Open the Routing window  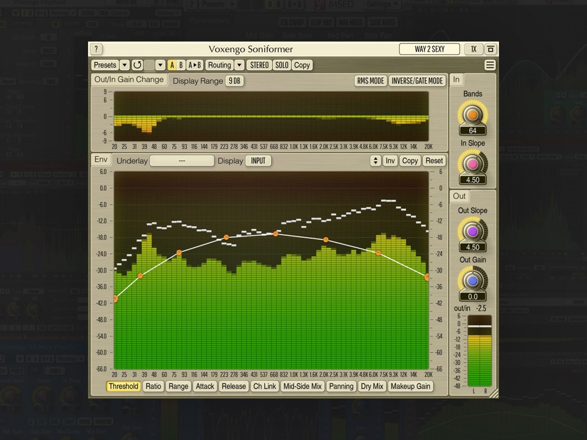[220, 65]
